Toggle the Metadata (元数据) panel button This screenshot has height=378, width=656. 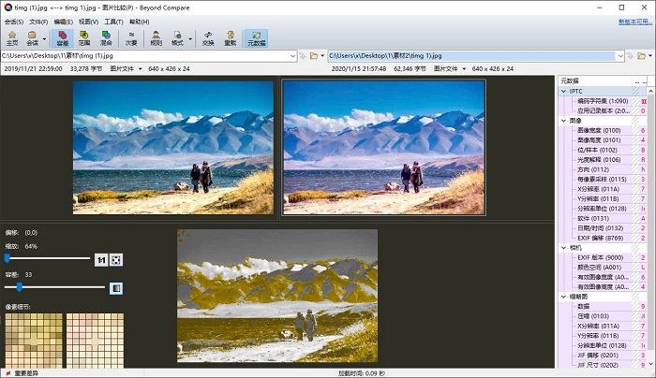pos(256,38)
